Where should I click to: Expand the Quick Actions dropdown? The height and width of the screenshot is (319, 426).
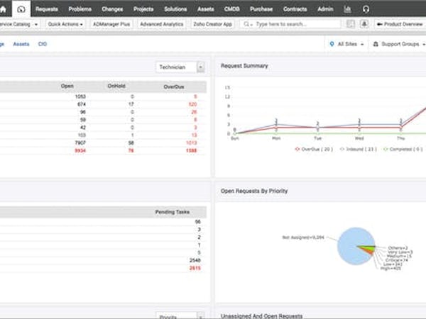65,24
